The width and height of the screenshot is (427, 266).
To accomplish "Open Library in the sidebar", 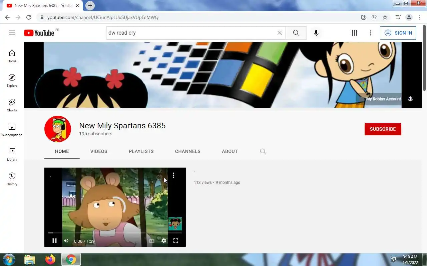I will click(12, 154).
